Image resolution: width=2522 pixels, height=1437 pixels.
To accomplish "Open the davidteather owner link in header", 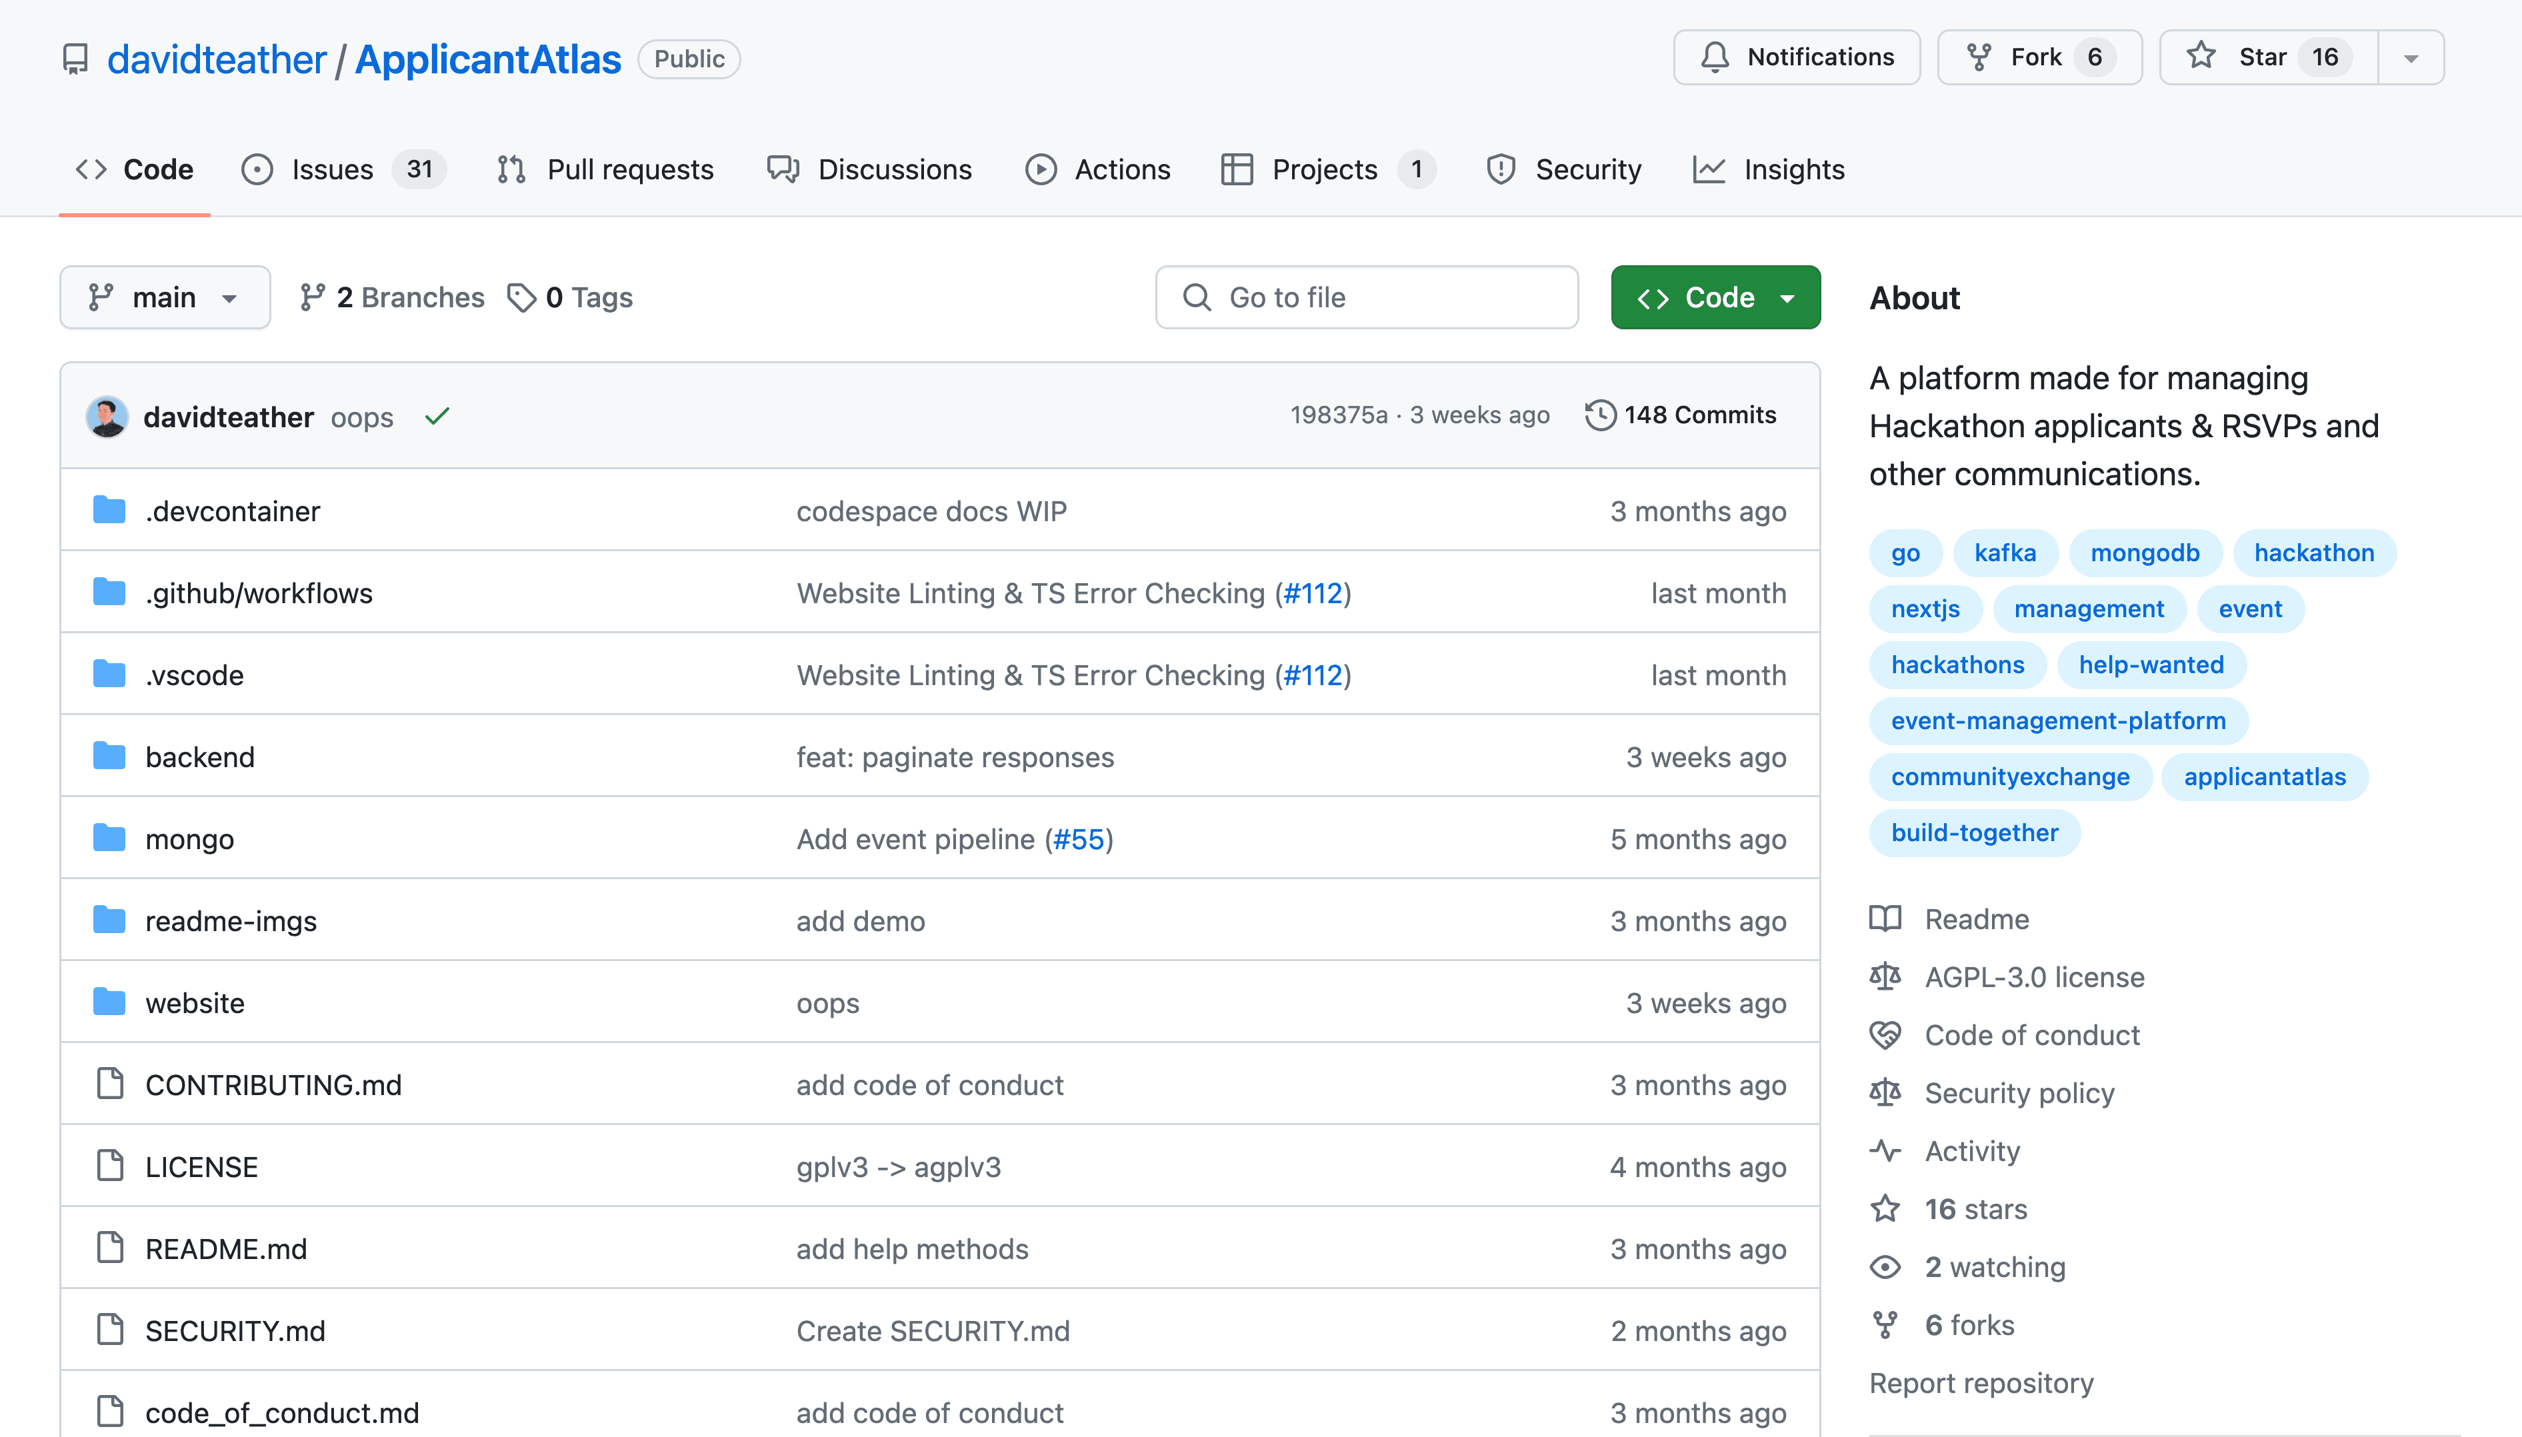I will pos(216,59).
